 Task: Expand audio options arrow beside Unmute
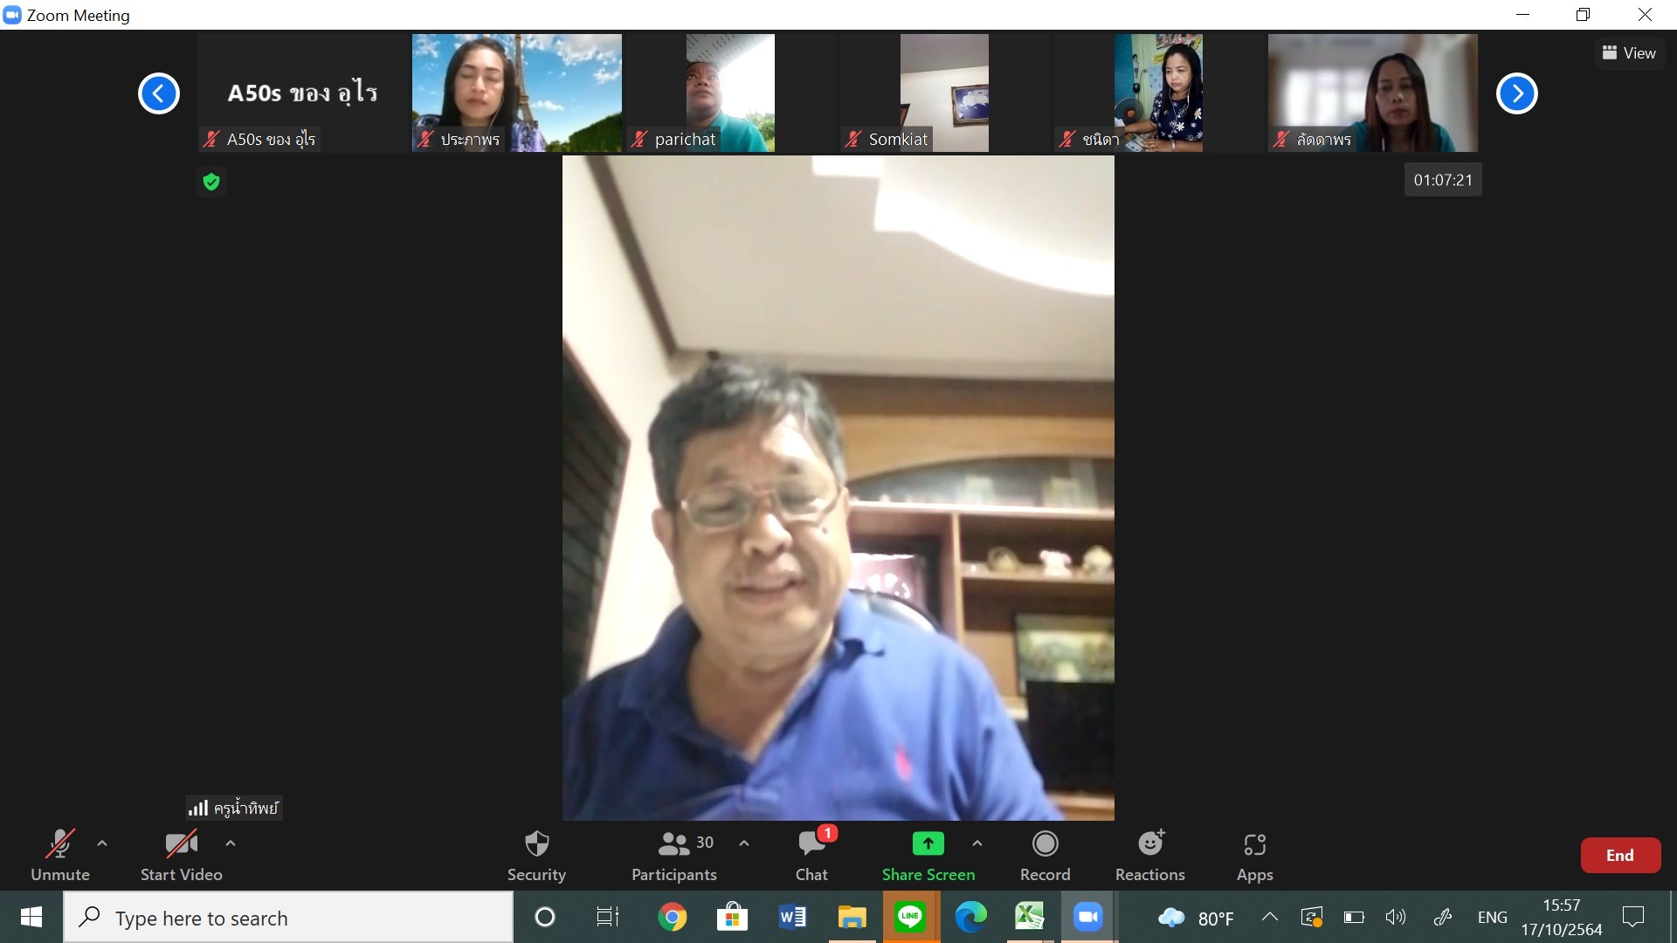pos(102,843)
